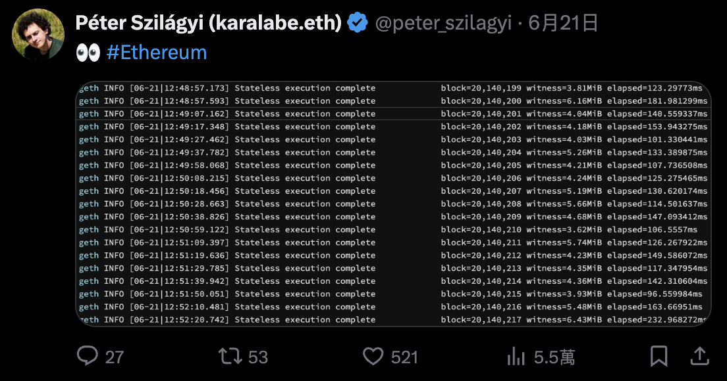Click the blue verified badge
Image resolution: width=727 pixels, height=381 pixels.
[x=358, y=24]
